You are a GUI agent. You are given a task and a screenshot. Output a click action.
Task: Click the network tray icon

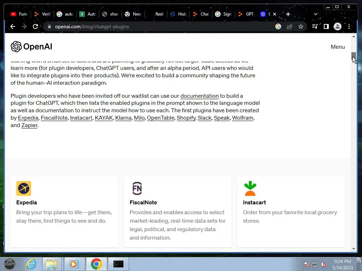315,264
